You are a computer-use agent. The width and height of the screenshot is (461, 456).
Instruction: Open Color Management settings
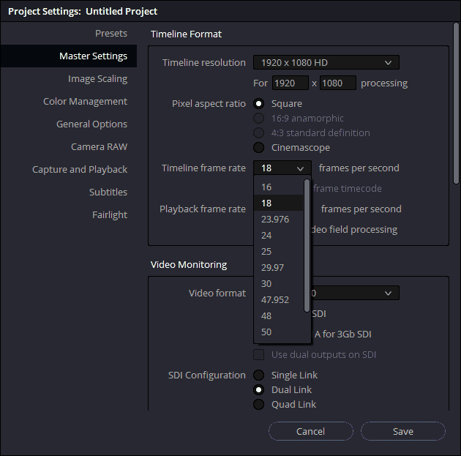coord(86,102)
